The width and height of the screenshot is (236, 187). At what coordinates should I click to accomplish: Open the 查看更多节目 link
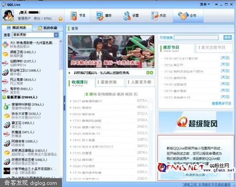tap(221, 103)
